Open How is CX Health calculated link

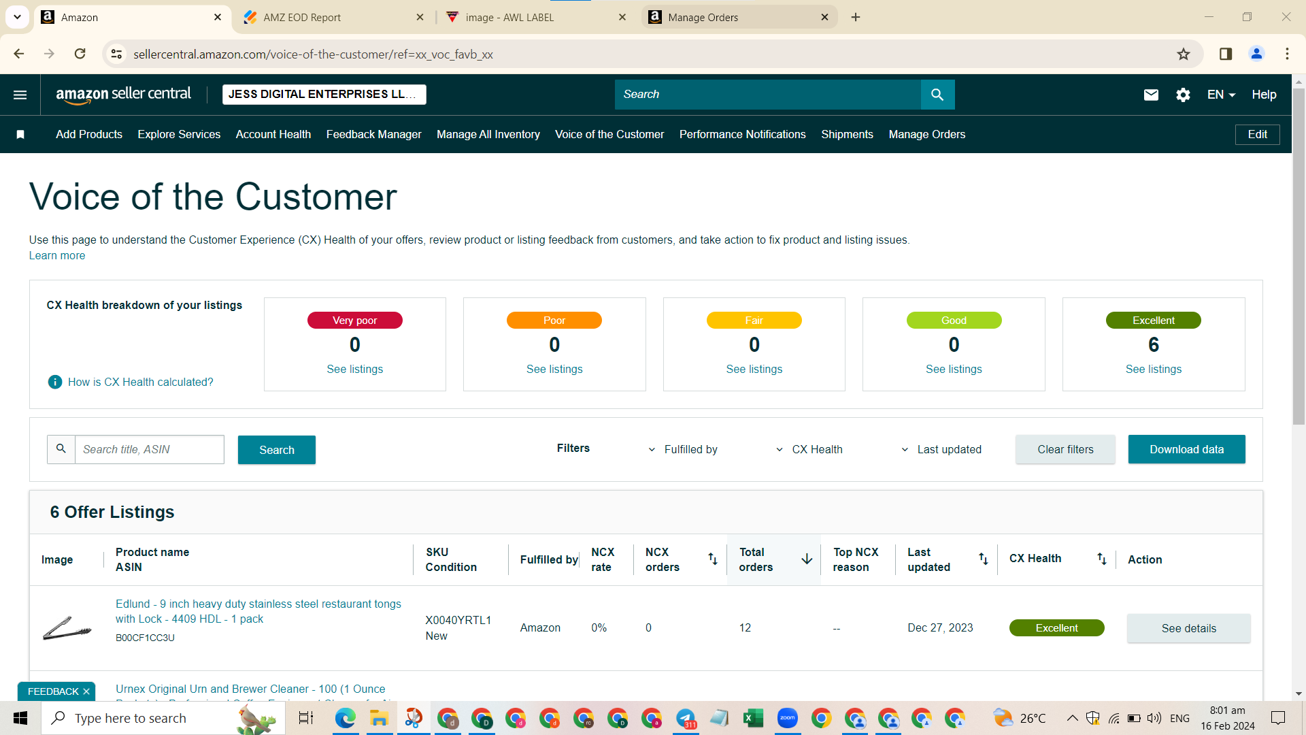141,382
